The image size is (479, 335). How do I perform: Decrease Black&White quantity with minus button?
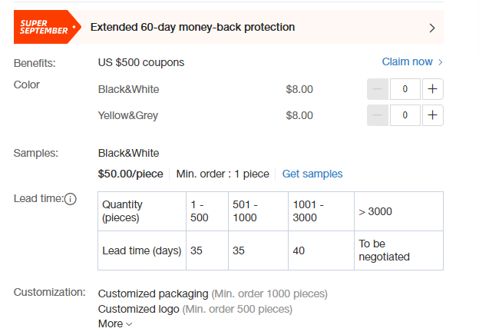[x=378, y=89]
